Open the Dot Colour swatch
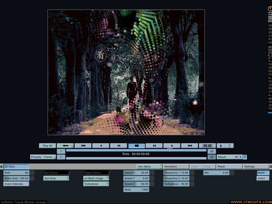 tap(56, 173)
